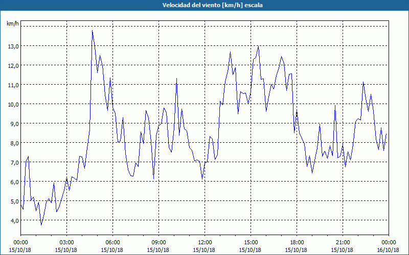Select the '7,0' y-axis value
Screen dimensions: 409x255
(14, 163)
